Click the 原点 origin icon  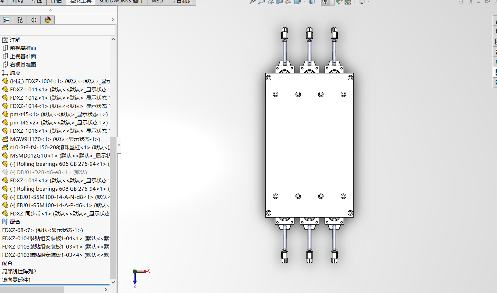5,73
